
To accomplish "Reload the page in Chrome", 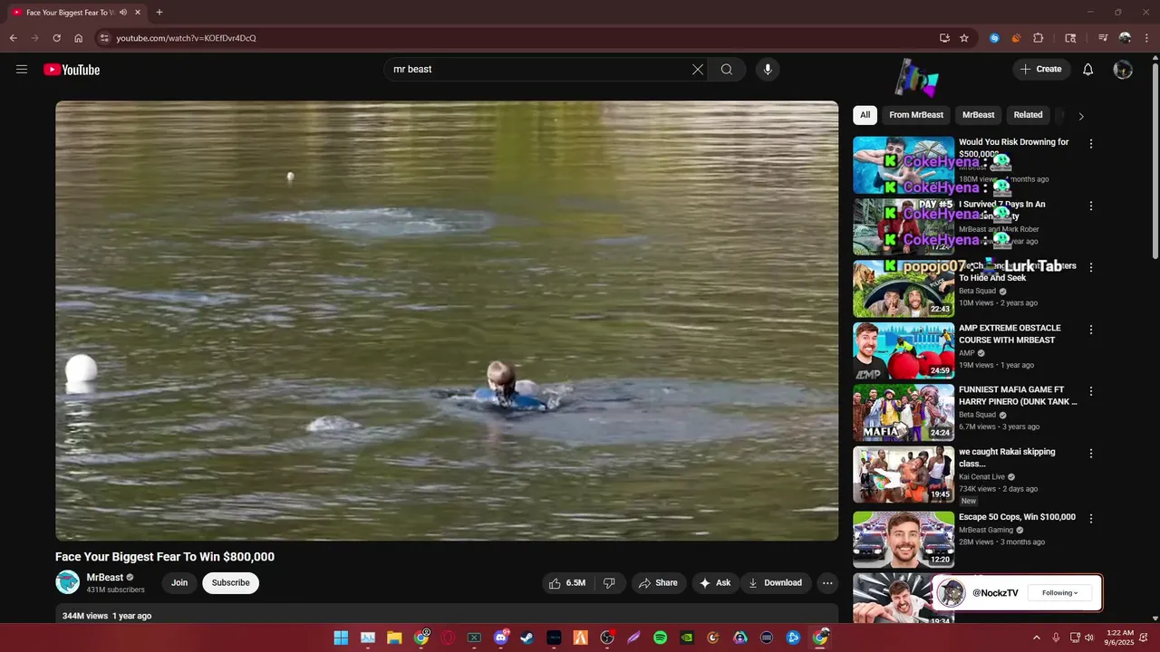I will (56, 38).
